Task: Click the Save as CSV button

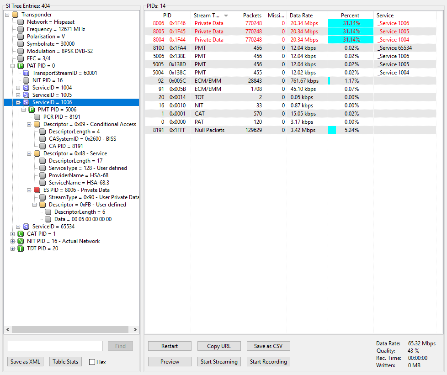Action: coord(268,346)
